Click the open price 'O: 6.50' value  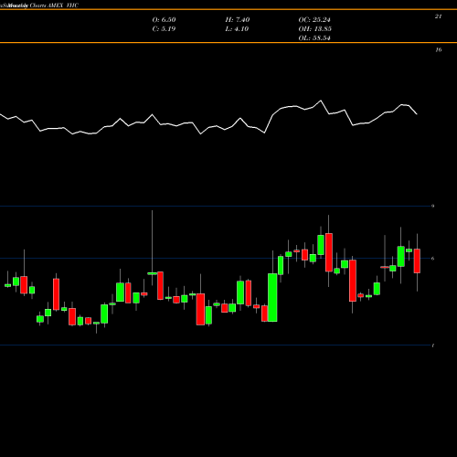(x=164, y=19)
